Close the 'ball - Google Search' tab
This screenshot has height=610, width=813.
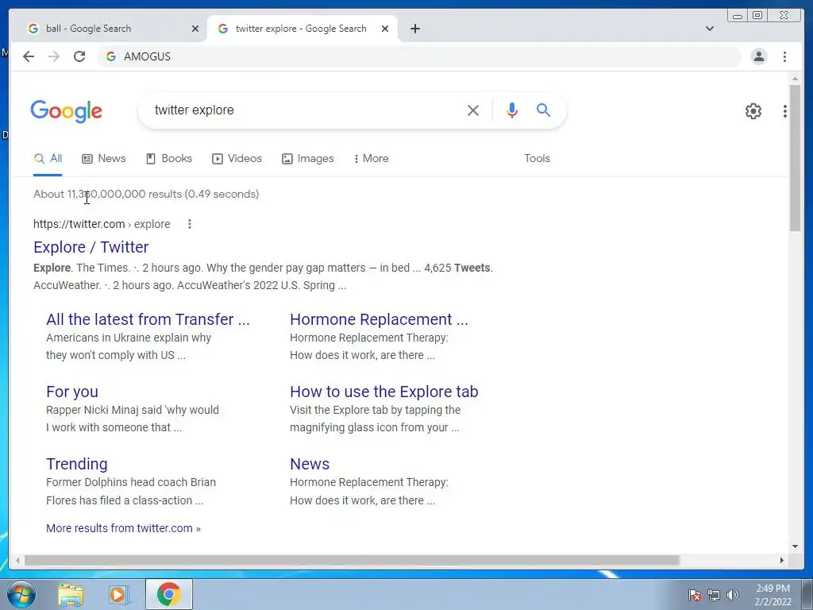[195, 29]
